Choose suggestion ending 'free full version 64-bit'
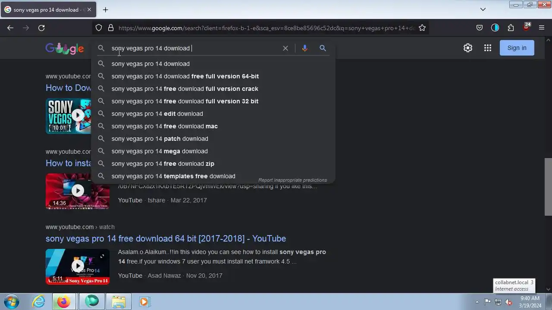Screen dimensions: 552x310 click(x=213, y=76)
